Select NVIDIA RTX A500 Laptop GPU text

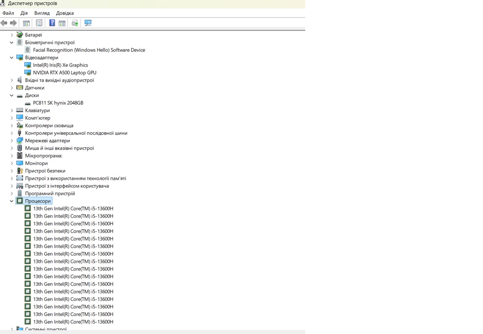pos(65,73)
